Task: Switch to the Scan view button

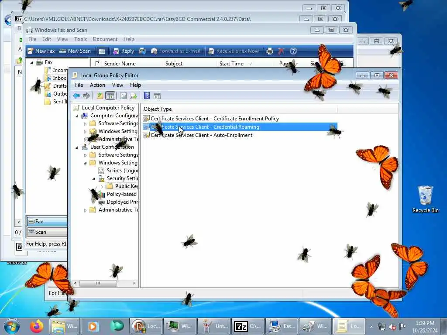Action: pyautogui.click(x=47, y=232)
